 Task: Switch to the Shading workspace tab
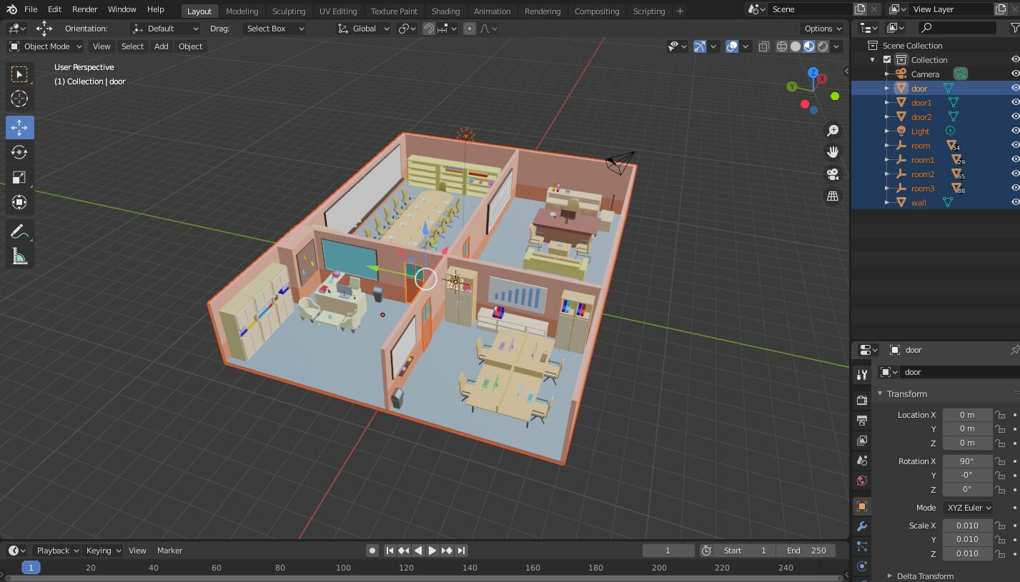[445, 11]
